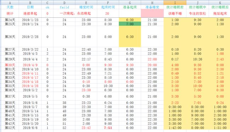
Task: Select column header A
Action: 10,3
